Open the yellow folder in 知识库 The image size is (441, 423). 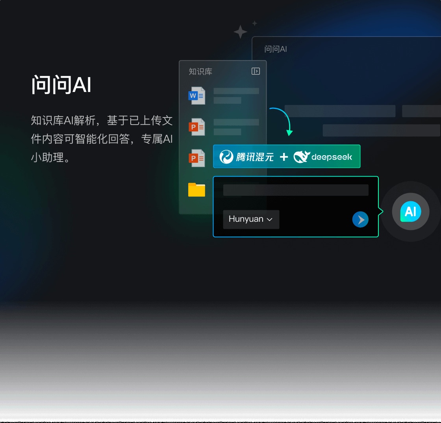pos(196,189)
